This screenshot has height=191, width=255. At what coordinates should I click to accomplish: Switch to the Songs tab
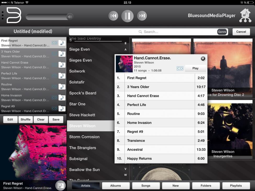146,186
